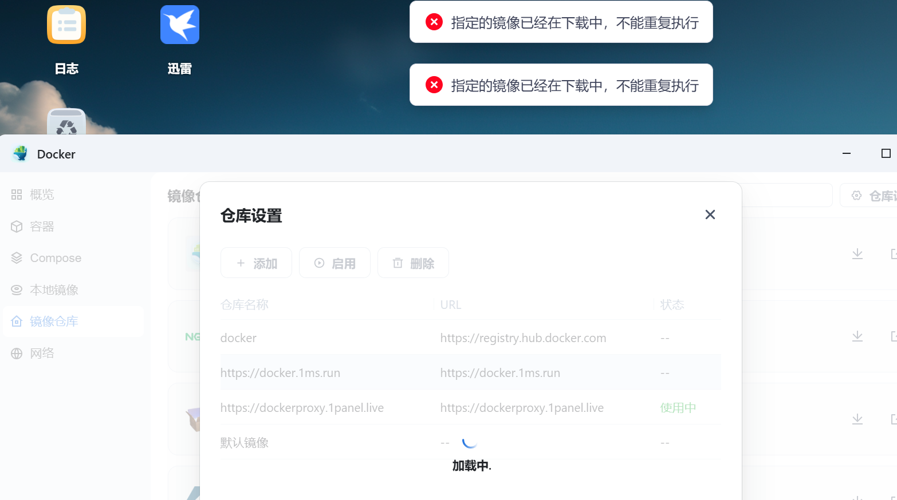
Task: Click the 仓库名称 column header
Action: 245,305
